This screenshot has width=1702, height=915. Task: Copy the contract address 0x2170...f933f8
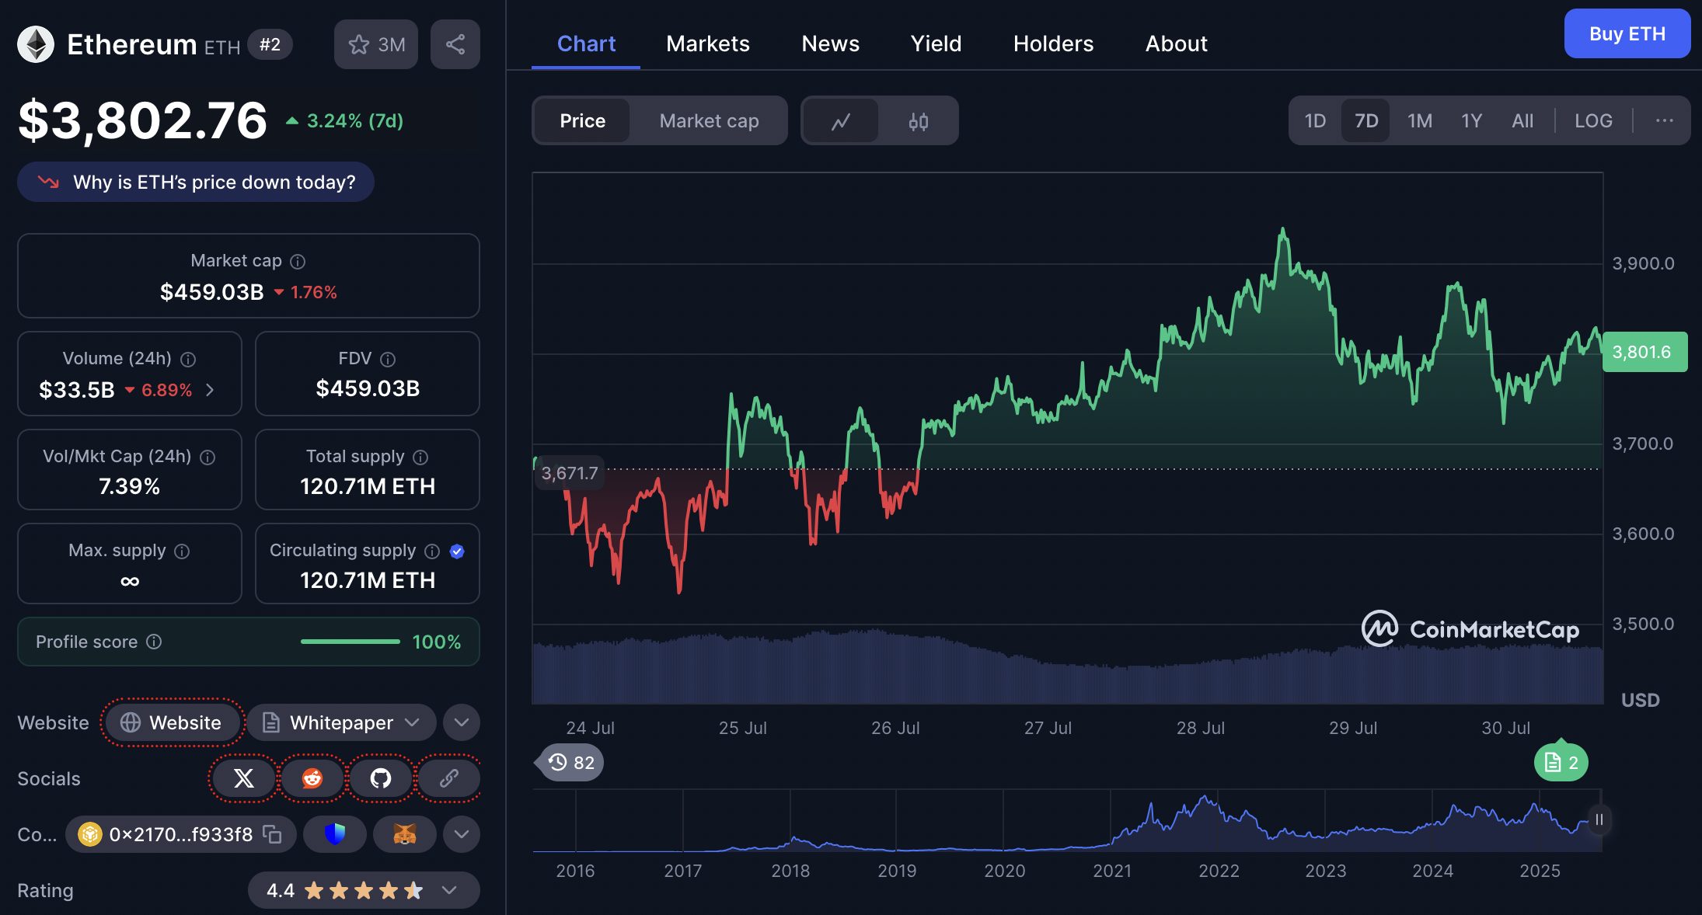click(x=272, y=834)
